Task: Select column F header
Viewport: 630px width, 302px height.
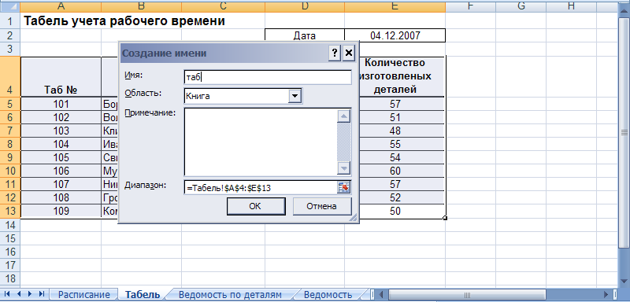Action: pos(470,6)
